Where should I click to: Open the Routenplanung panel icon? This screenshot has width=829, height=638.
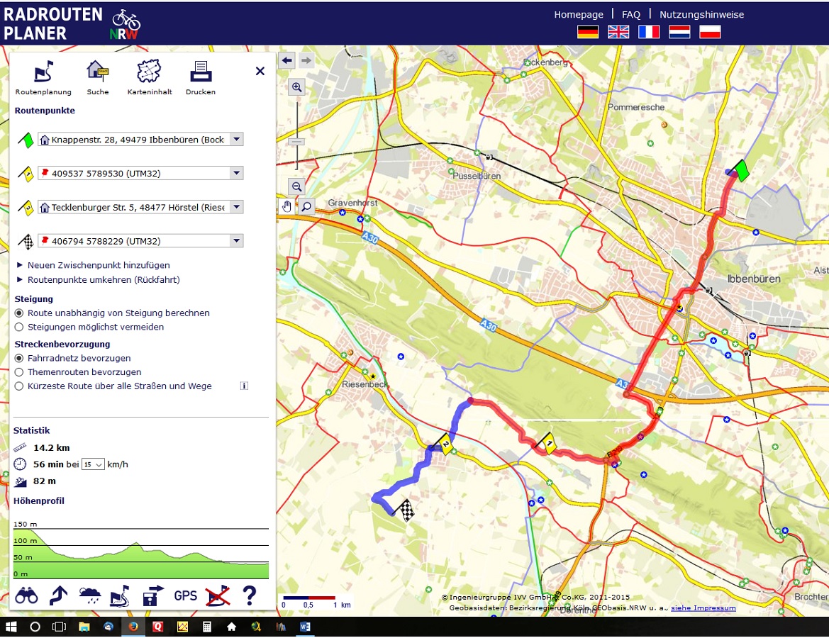44,72
